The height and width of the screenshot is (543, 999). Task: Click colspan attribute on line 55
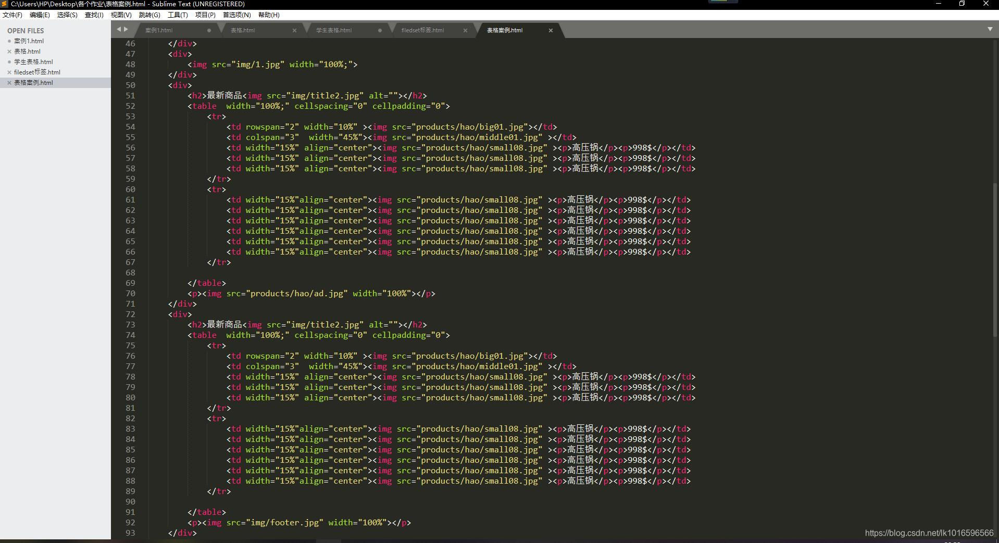(263, 137)
